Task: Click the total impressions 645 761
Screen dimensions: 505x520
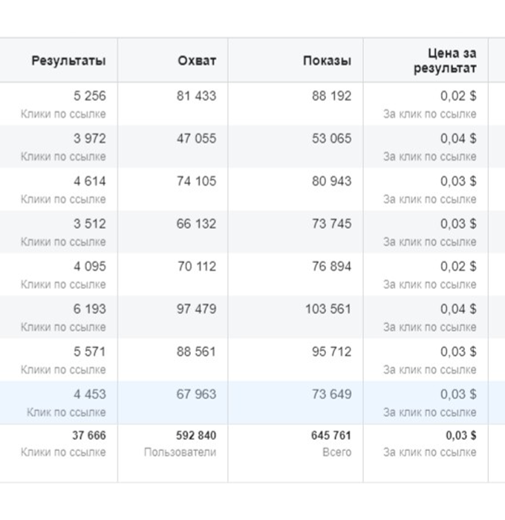Action: click(331, 435)
